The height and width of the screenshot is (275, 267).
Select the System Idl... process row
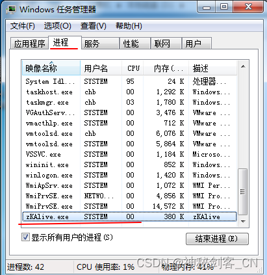coord(129,81)
